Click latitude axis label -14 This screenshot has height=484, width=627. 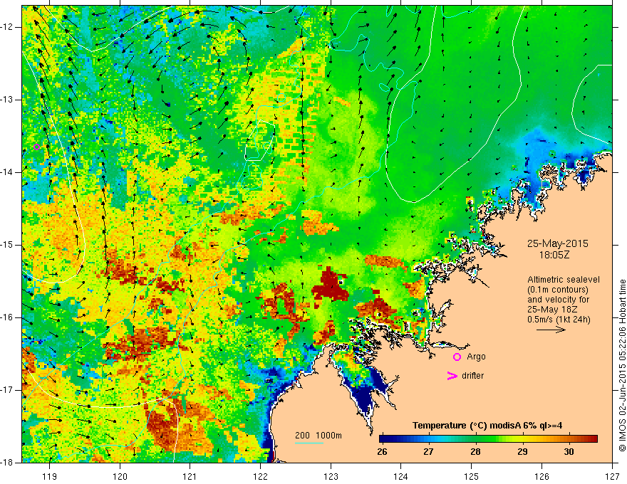[x=7, y=172]
